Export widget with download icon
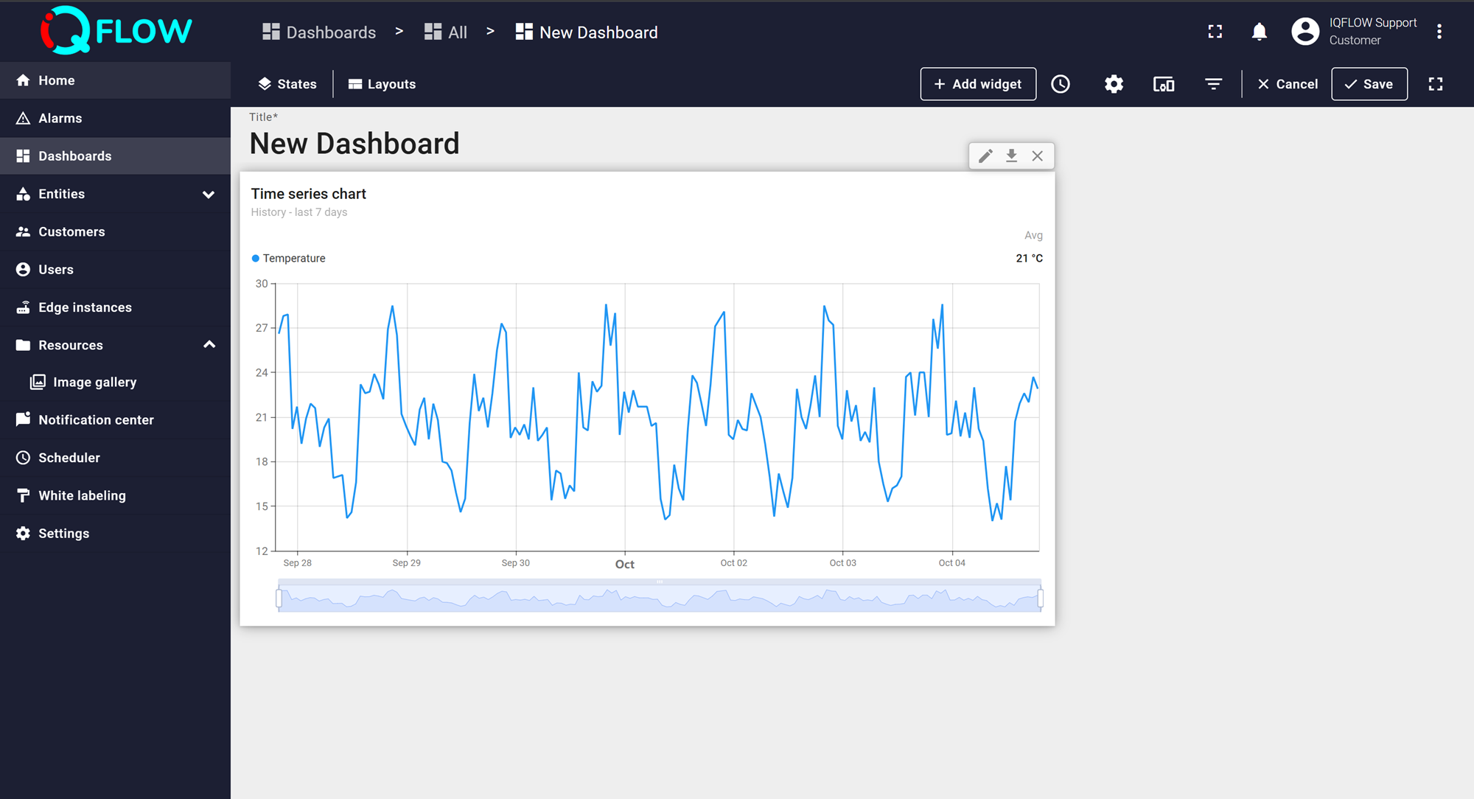 [x=1011, y=156]
